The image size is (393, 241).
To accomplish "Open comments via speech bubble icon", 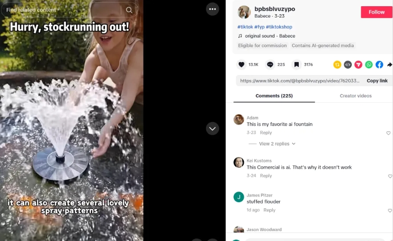I will 270,65.
